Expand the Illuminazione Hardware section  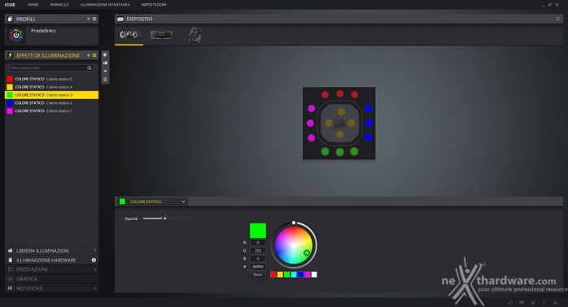pos(51,260)
